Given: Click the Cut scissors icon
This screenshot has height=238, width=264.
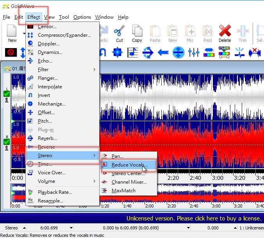Looking at the screenshot, I should [x=119, y=30].
